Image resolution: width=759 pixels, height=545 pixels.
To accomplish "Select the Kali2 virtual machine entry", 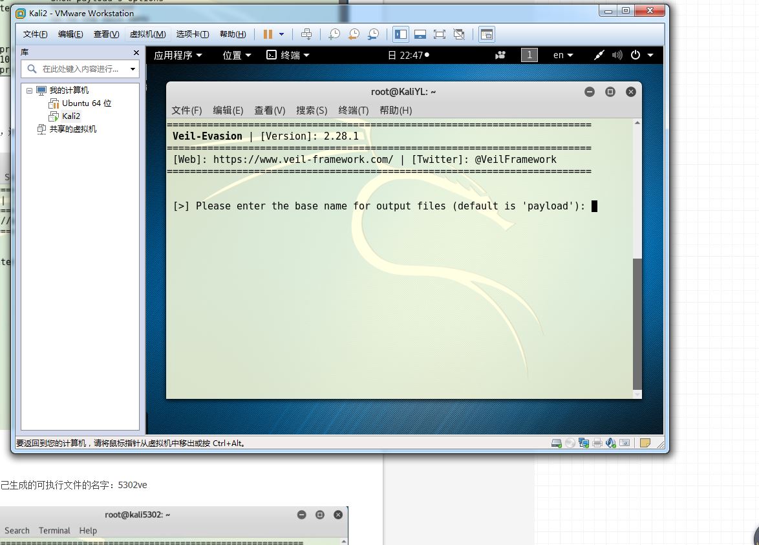I will tap(70, 116).
